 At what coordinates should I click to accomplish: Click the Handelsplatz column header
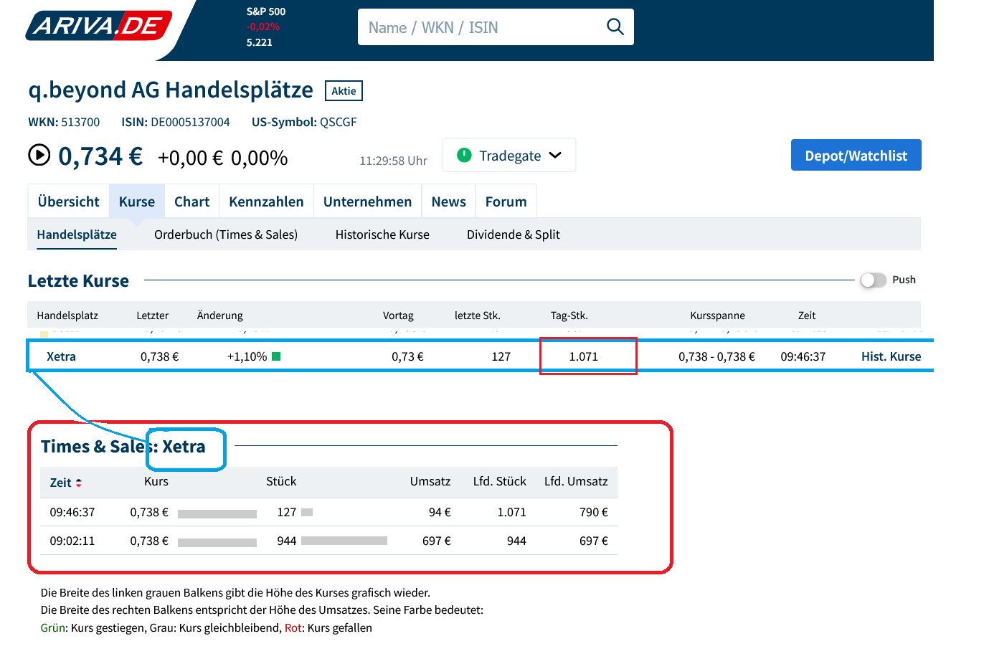[67, 316]
